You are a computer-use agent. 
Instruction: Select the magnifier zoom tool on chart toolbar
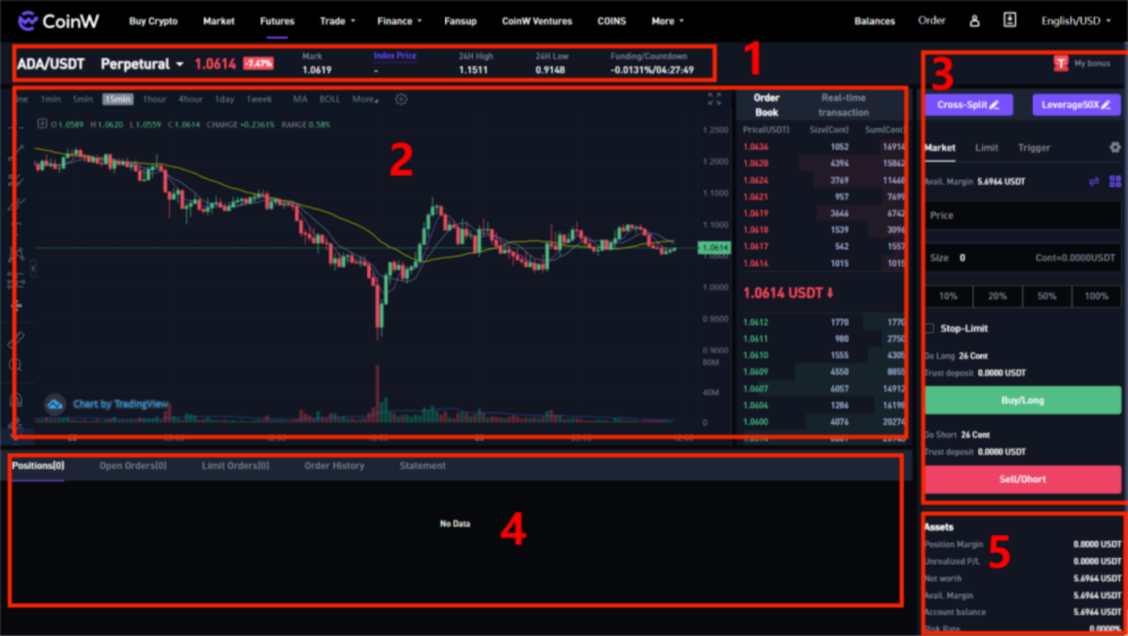coord(16,365)
